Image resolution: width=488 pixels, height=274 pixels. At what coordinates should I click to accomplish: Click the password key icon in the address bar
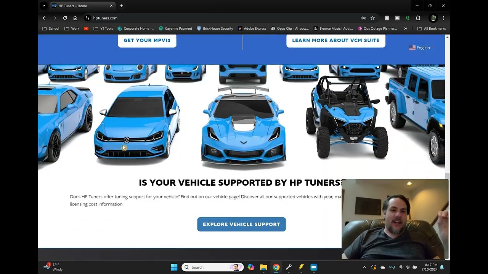tap(363, 18)
